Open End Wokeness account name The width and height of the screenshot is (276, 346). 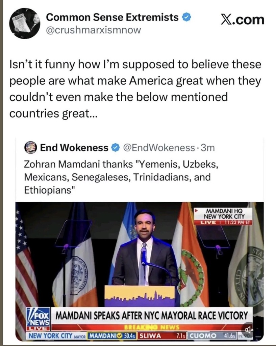point(74,148)
